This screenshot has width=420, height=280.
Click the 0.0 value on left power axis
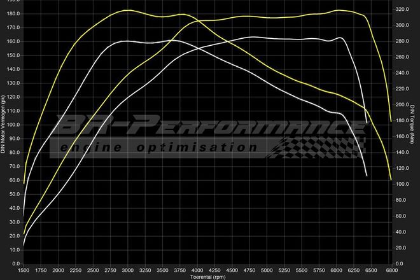click(x=16, y=263)
